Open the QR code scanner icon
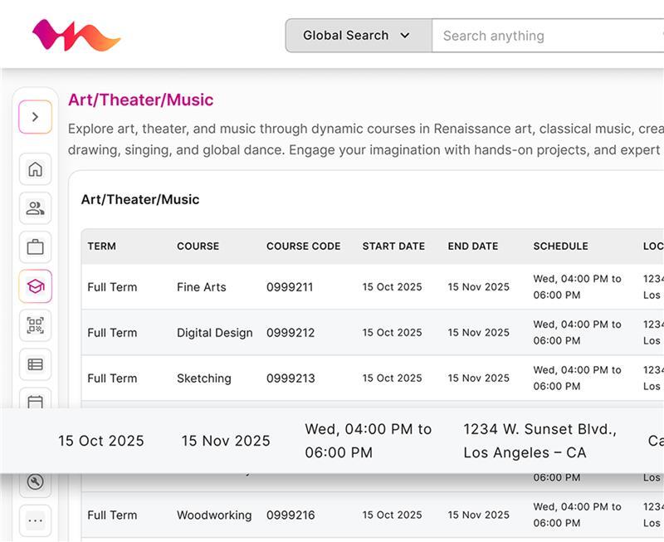This screenshot has width=664, height=542. point(35,325)
